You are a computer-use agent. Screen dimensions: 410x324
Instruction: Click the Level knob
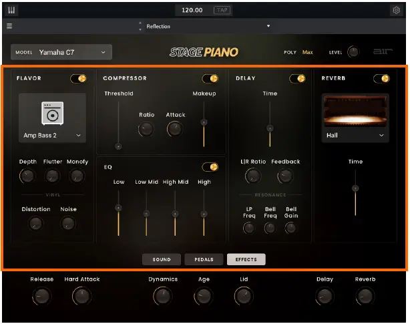tap(353, 52)
